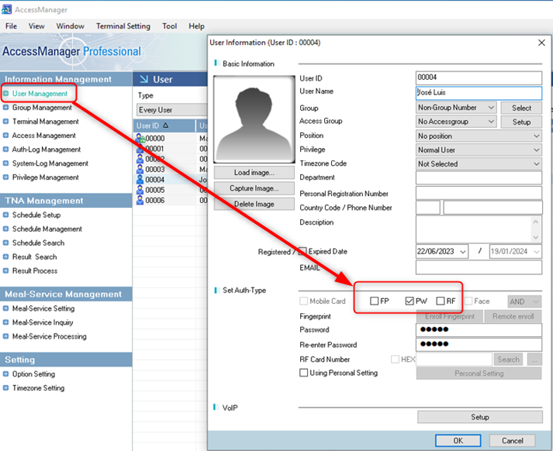
Task: Click the Description field scrollbar
Action: click(x=536, y=229)
